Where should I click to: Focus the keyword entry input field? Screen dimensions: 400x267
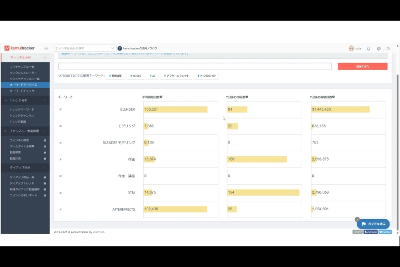pos(195,66)
